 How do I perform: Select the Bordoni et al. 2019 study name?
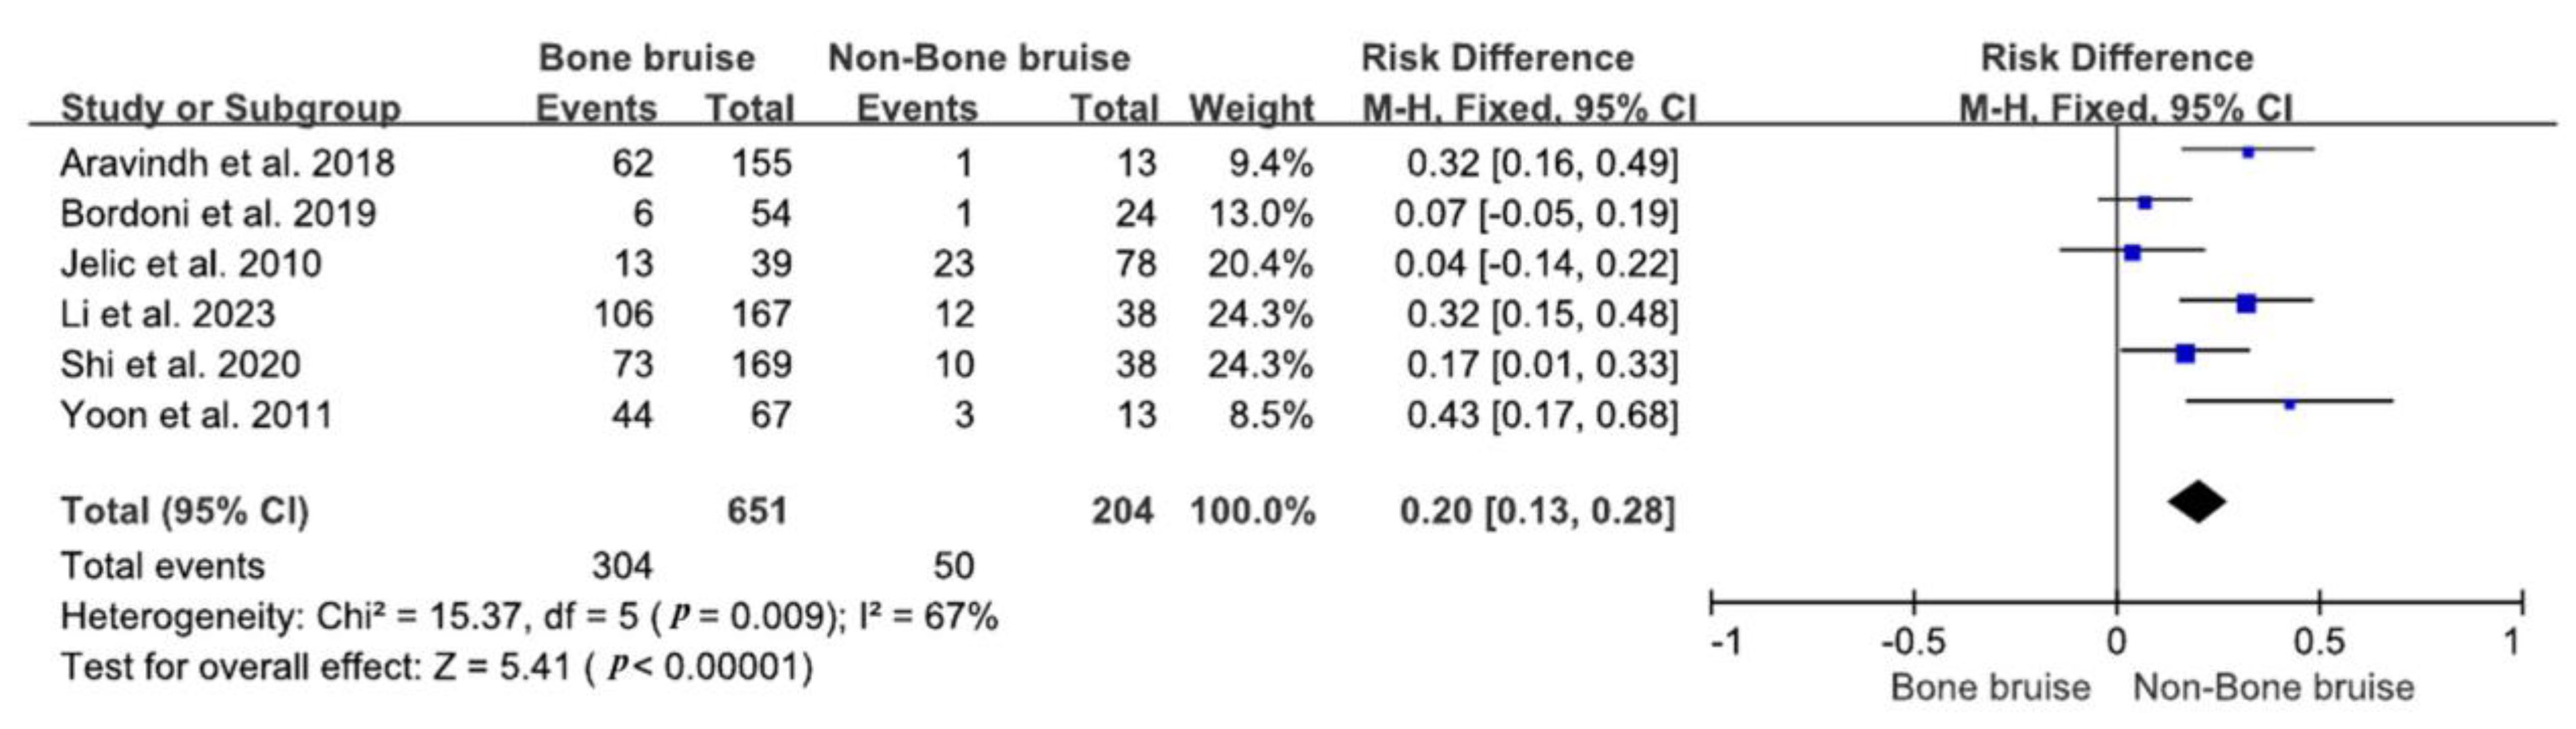218,213
